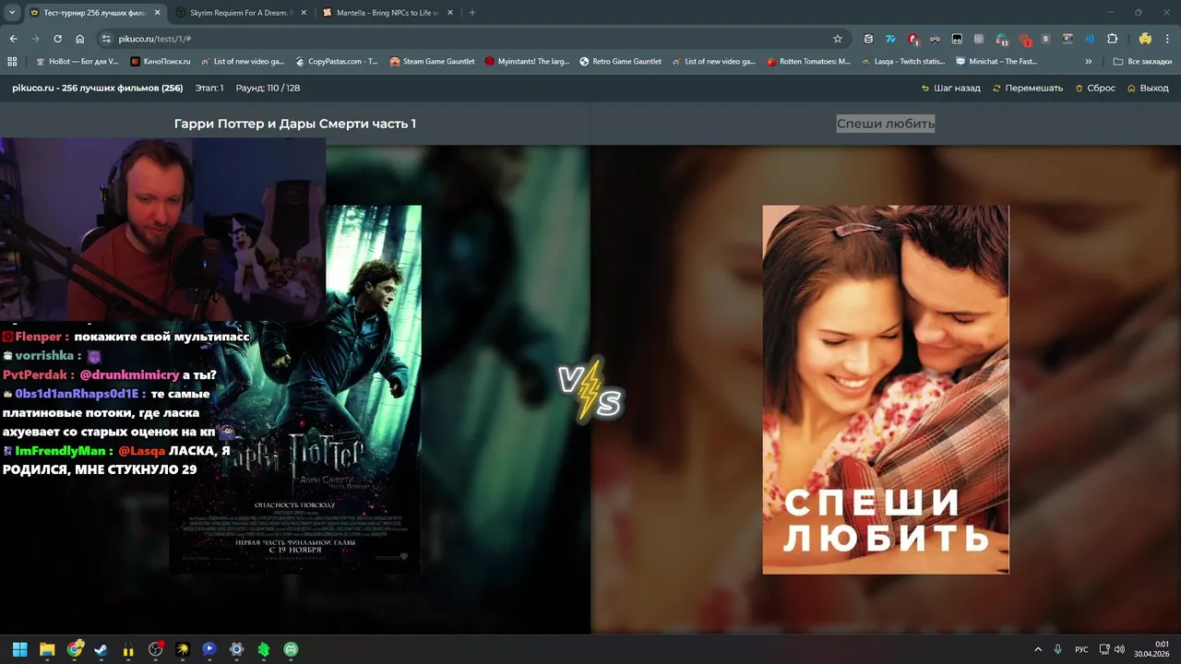Close the Skyrim Requiem For A Dream tab
The width and height of the screenshot is (1181, 664).
[304, 13]
